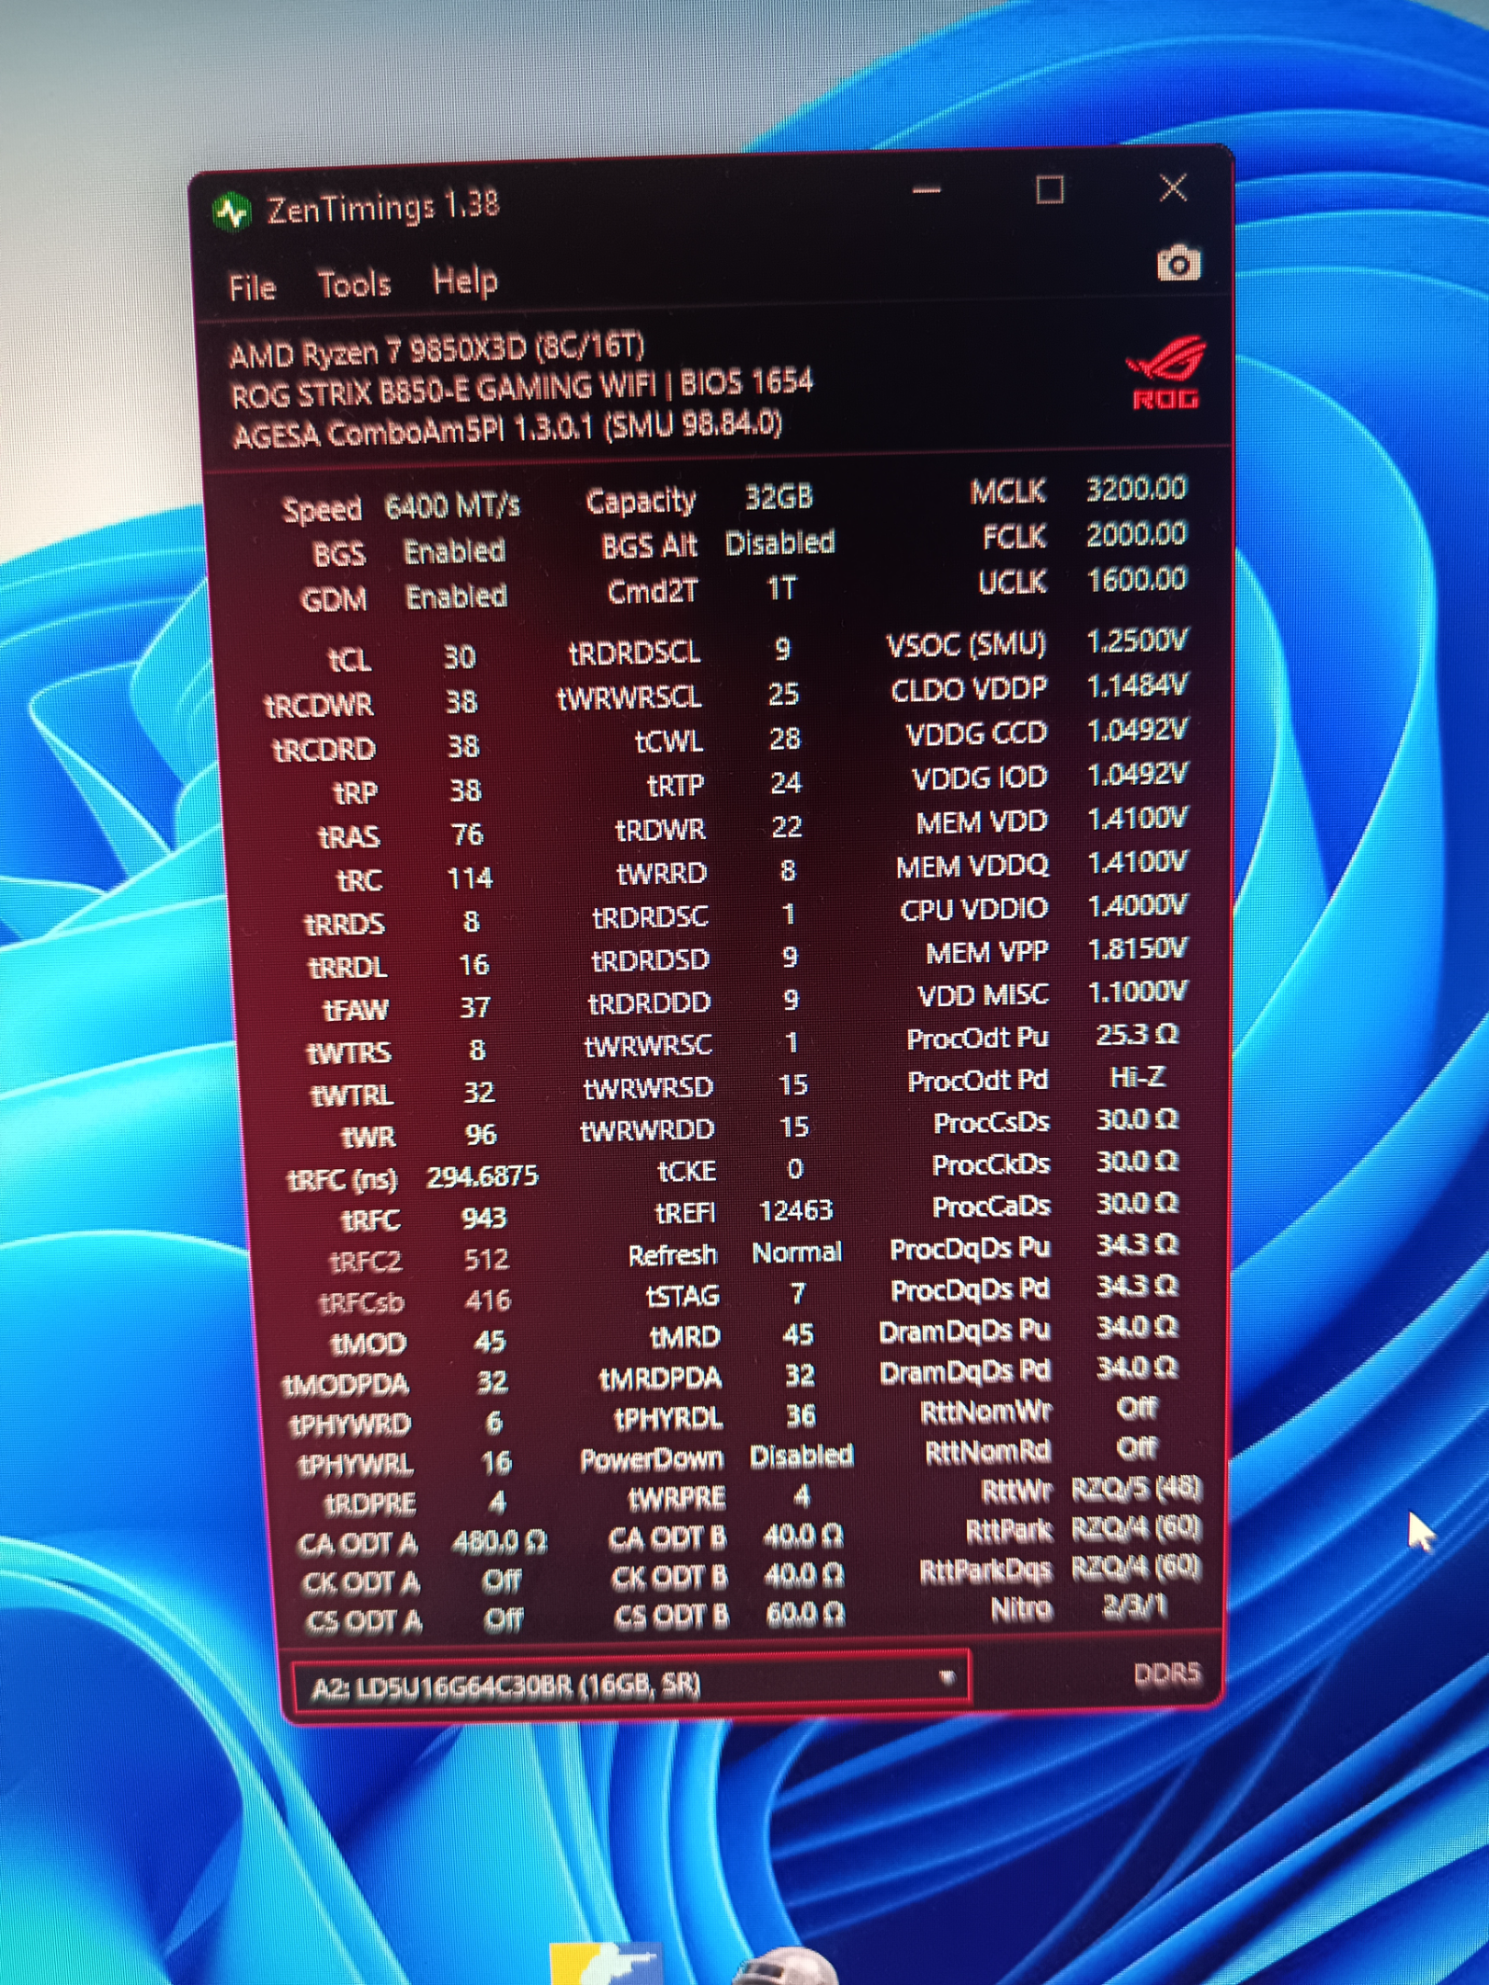
Task: Click the tRTP value 24
Action: click(x=785, y=782)
